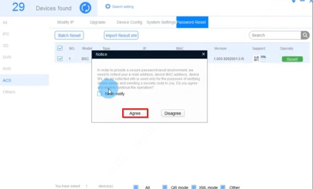Filter by IPC devices
The width and height of the screenshot is (313, 189).
(x=6, y=34)
